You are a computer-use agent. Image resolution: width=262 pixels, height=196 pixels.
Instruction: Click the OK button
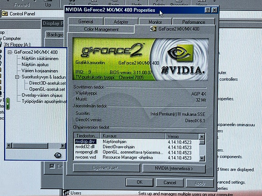pos(139,182)
